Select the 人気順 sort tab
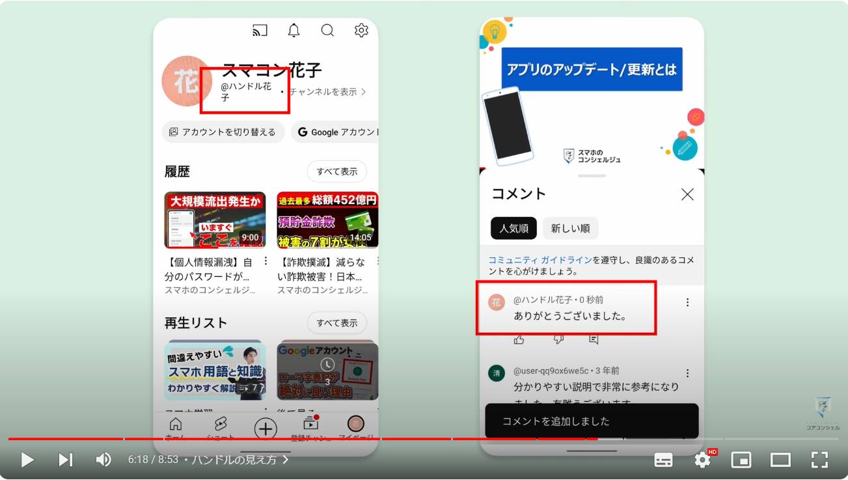 point(513,229)
